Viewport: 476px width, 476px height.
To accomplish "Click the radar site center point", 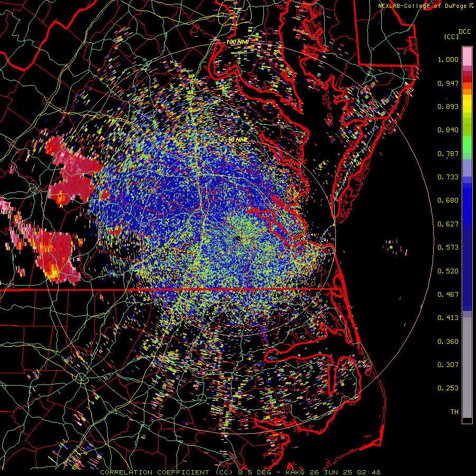I will point(237,239).
